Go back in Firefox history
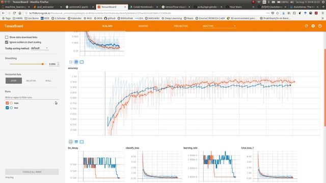The width and height of the screenshot is (326, 183). coord(4,13)
